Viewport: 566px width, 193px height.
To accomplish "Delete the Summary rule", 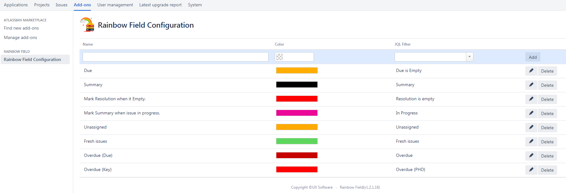I will click(x=547, y=85).
